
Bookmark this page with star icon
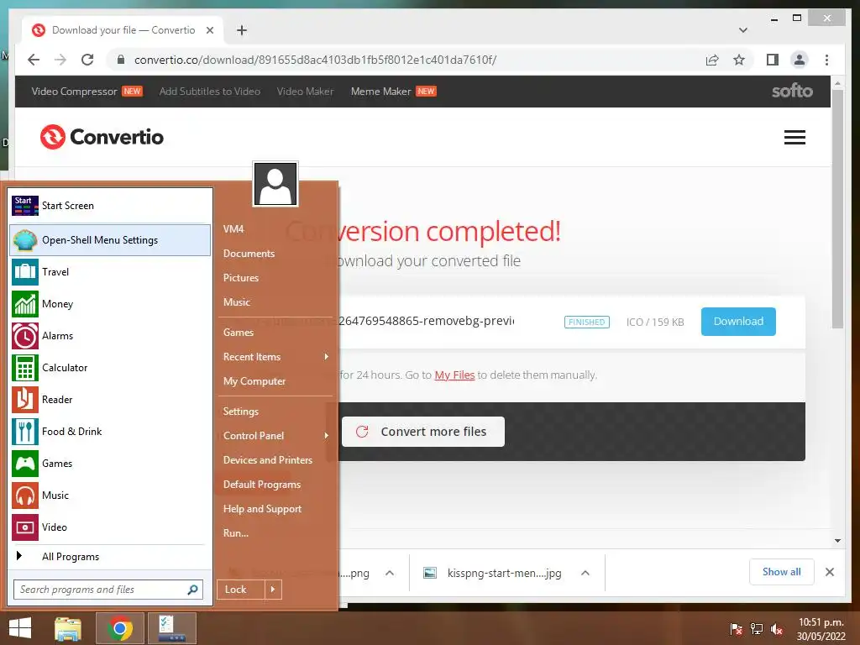[739, 60]
